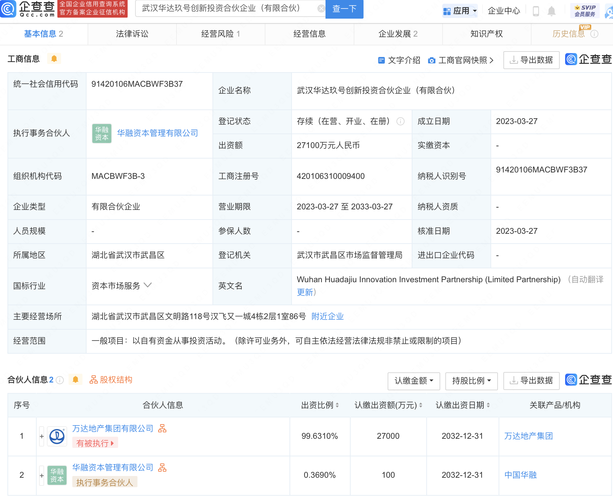Open 持股比例 dropdown
The image size is (613, 496).
(471, 381)
